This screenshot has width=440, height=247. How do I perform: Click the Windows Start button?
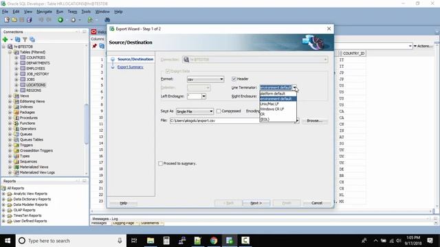tap(8, 241)
